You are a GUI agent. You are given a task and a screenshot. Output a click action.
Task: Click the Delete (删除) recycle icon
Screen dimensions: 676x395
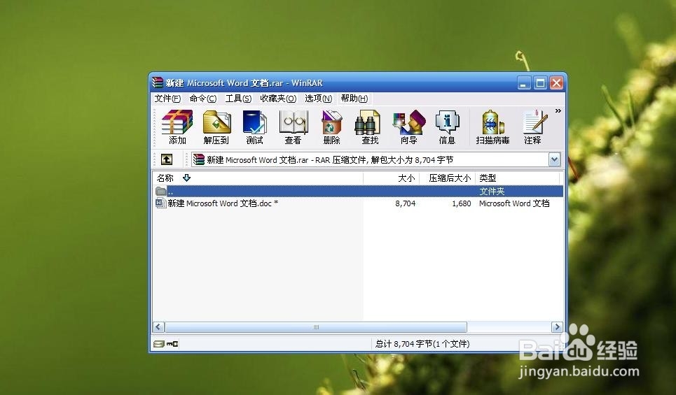(331, 127)
